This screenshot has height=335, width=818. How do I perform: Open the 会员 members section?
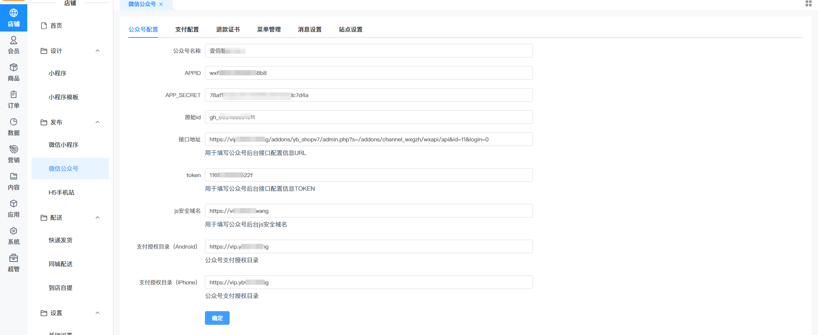(14, 45)
